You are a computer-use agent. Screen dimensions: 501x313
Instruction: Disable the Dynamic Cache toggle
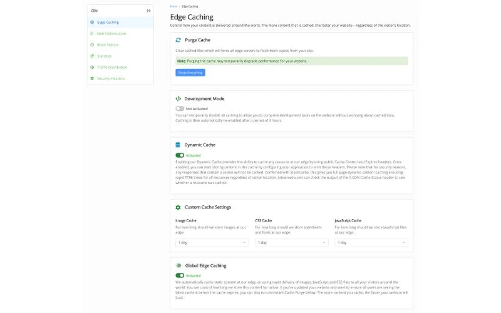180,155
